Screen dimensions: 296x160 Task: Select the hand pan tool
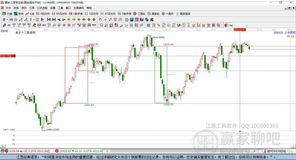(100, 20)
